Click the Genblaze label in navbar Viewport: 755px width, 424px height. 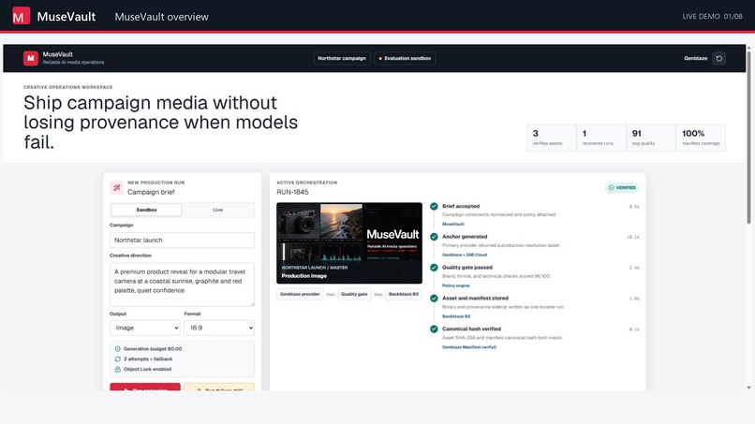tap(695, 58)
